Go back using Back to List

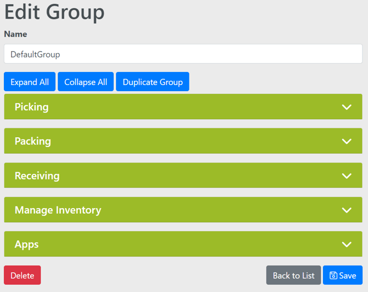coord(293,276)
